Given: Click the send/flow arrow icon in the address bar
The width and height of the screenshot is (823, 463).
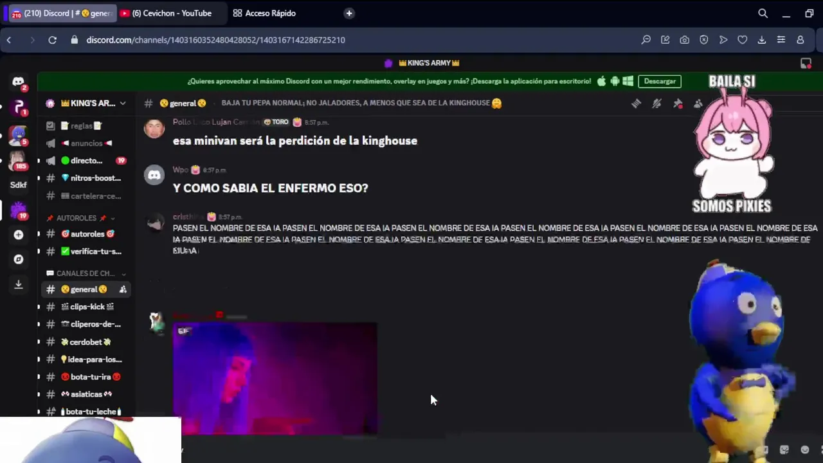Looking at the screenshot, I should pos(723,40).
